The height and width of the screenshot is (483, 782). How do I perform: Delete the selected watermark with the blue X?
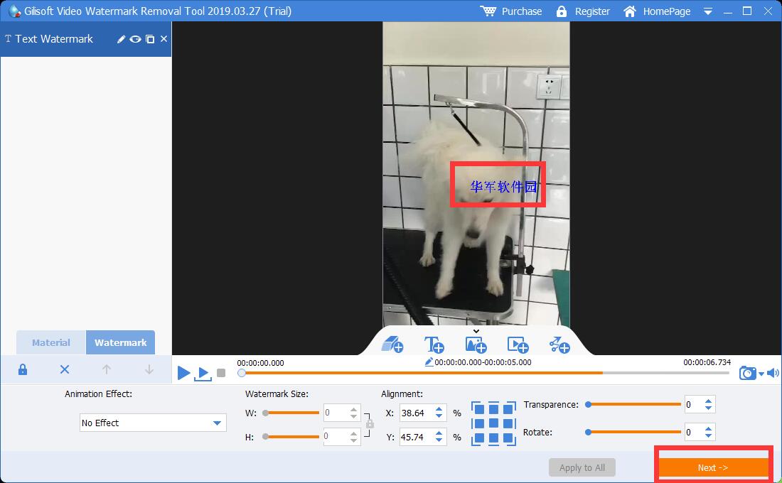[64, 369]
